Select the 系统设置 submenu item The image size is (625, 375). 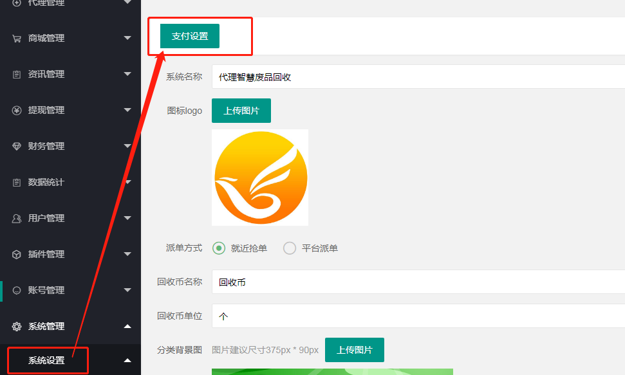pyautogui.click(x=46, y=361)
